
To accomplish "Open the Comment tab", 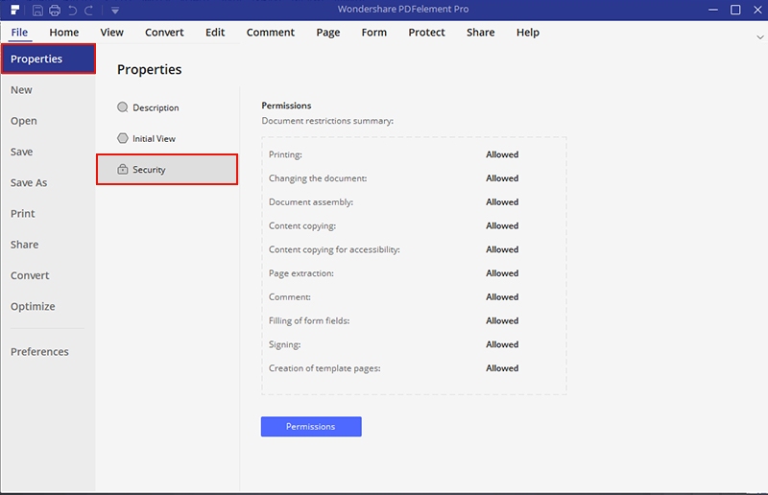I will pyautogui.click(x=271, y=33).
